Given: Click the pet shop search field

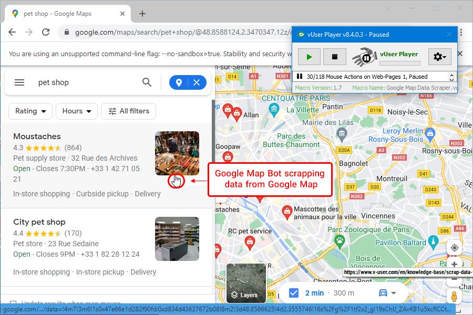Looking at the screenshot, I should coord(86,82).
